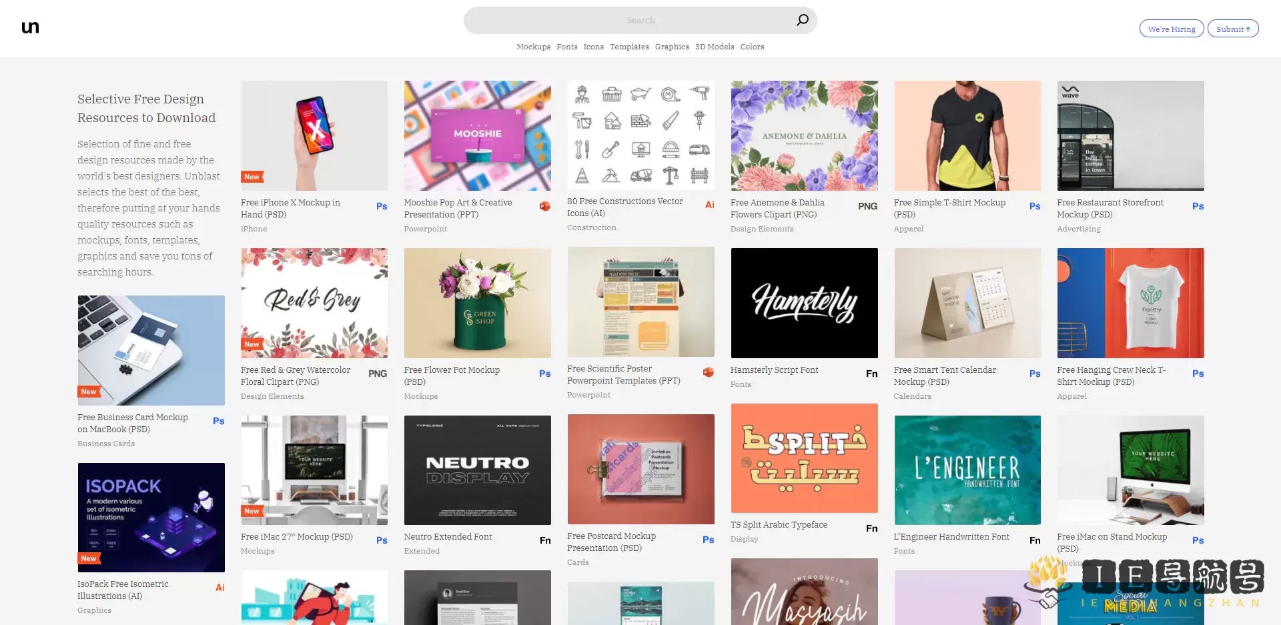The image size is (1281, 625).
Task: Click Fn icon beside Neutro Extended Font
Action: tap(545, 541)
